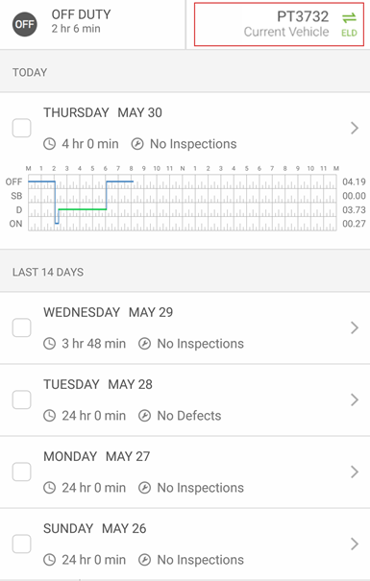Tap the wrench icon beside No Defects
The width and height of the screenshot is (370, 581).
[144, 416]
